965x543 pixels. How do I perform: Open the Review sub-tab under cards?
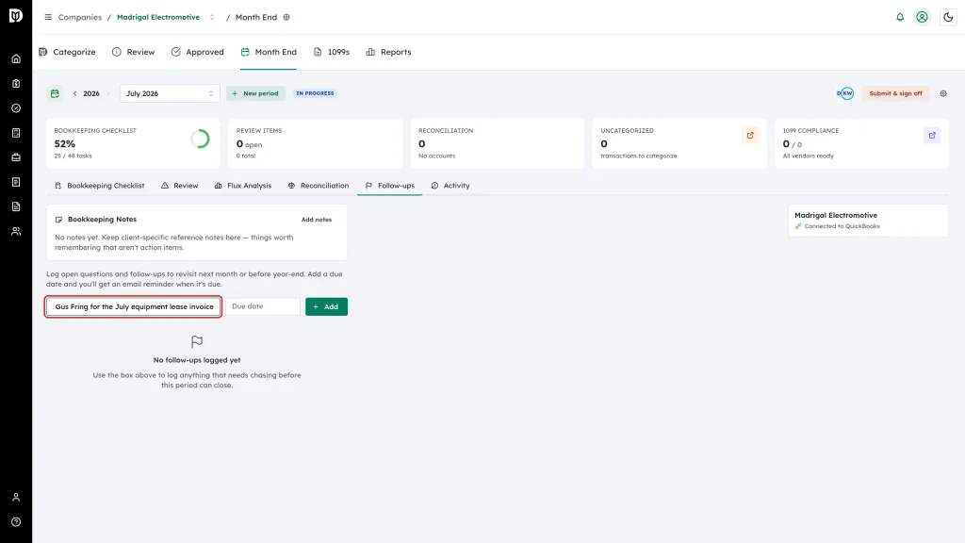coord(180,186)
